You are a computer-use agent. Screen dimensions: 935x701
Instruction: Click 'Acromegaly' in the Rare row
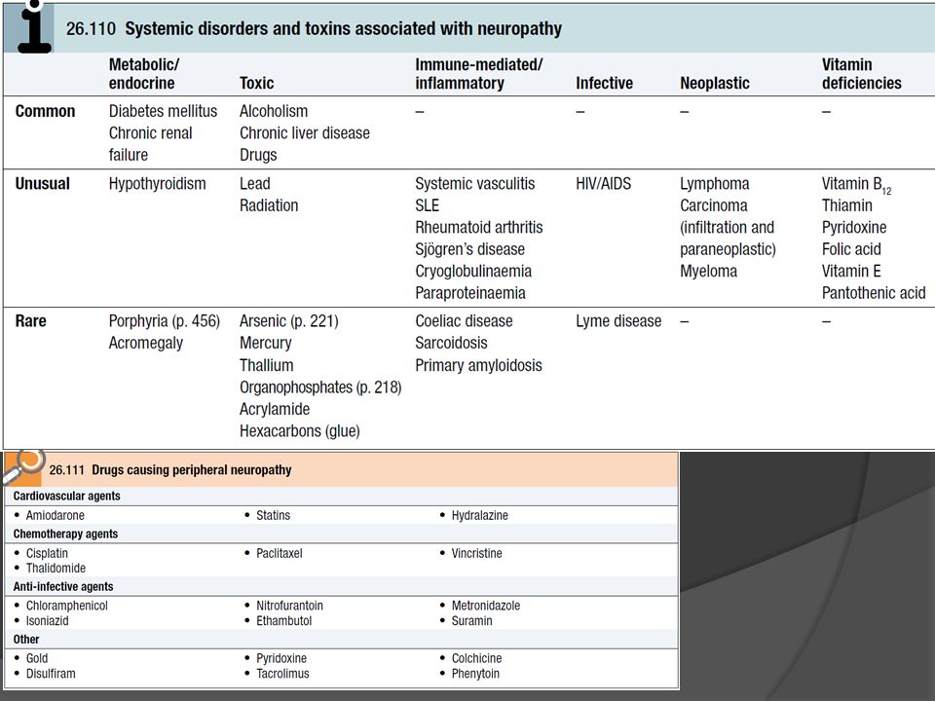[x=145, y=344]
